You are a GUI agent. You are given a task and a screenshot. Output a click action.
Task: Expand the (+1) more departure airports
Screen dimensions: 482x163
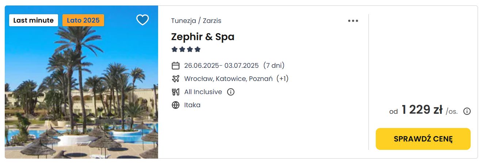[x=282, y=79]
